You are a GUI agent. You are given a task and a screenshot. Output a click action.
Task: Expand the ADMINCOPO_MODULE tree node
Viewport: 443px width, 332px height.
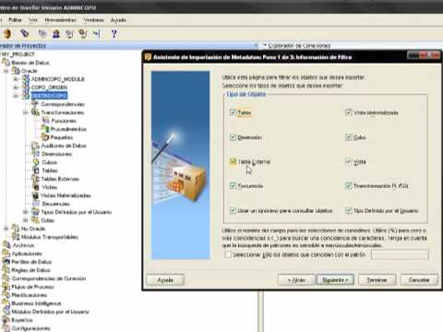click(16, 79)
